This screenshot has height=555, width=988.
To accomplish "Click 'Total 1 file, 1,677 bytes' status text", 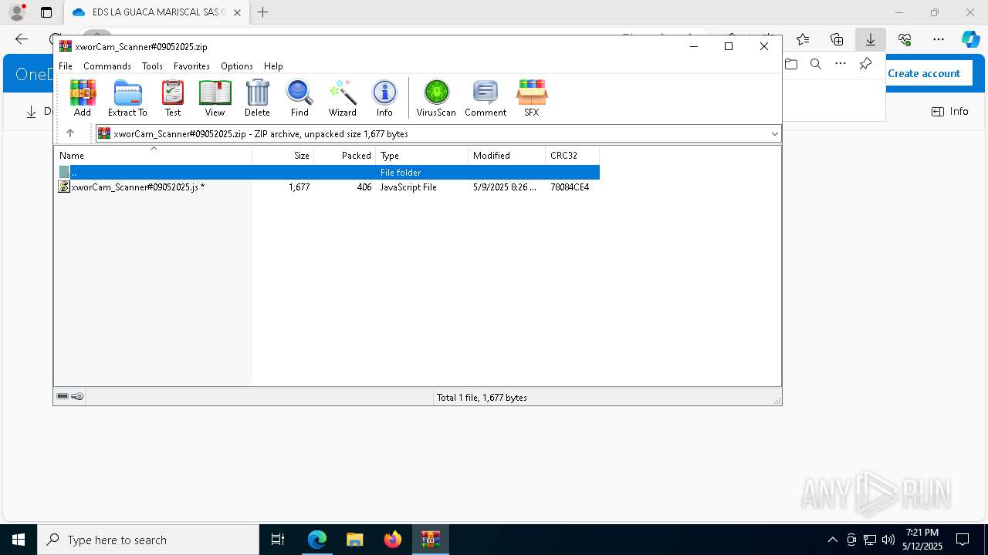I will (482, 398).
